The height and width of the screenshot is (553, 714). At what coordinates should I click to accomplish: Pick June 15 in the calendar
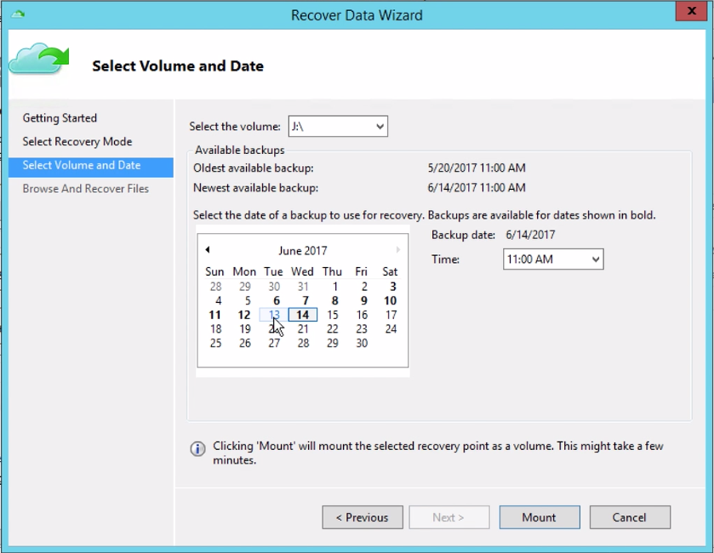333,315
